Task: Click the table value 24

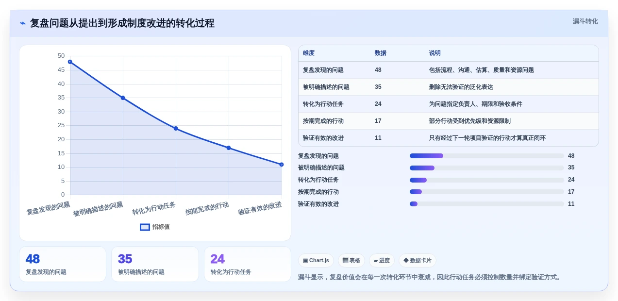Action: click(378, 104)
